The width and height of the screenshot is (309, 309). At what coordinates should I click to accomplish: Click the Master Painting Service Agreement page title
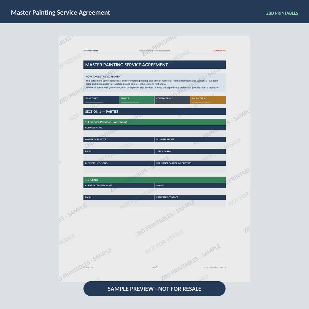click(x=60, y=12)
